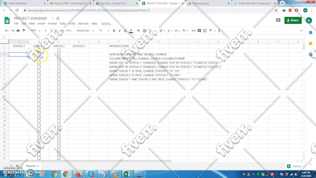Format as currency with dollar icon

tap(46, 31)
